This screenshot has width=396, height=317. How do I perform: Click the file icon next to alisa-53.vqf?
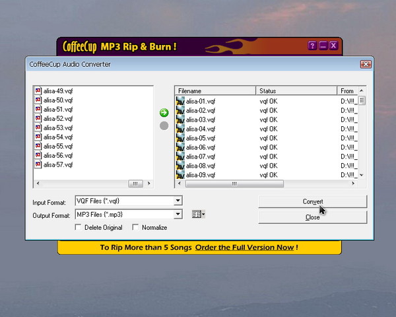[x=38, y=127]
